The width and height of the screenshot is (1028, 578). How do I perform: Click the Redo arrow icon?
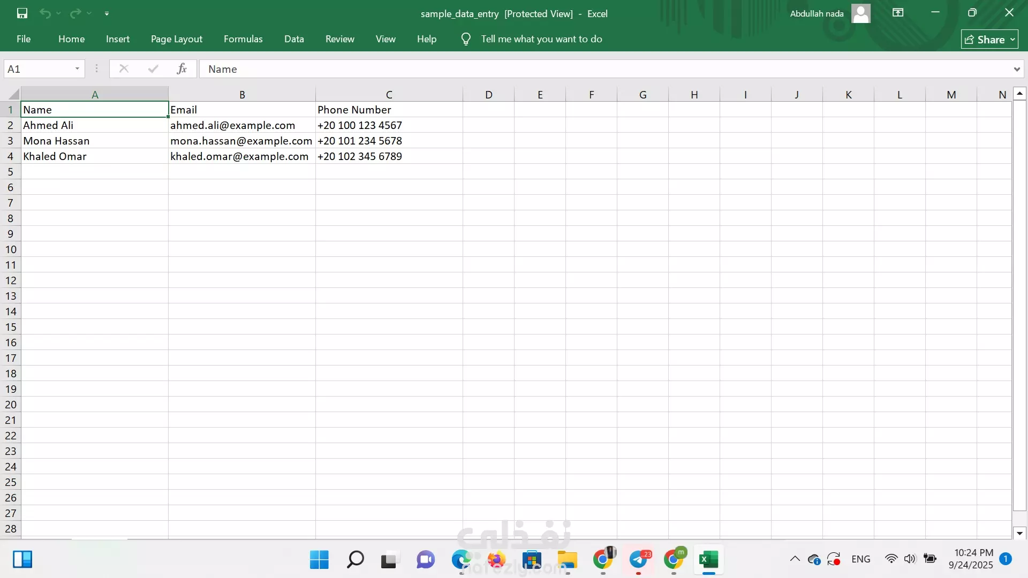(75, 13)
